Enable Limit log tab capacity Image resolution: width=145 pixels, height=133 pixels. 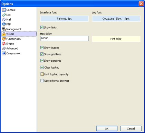(42, 74)
